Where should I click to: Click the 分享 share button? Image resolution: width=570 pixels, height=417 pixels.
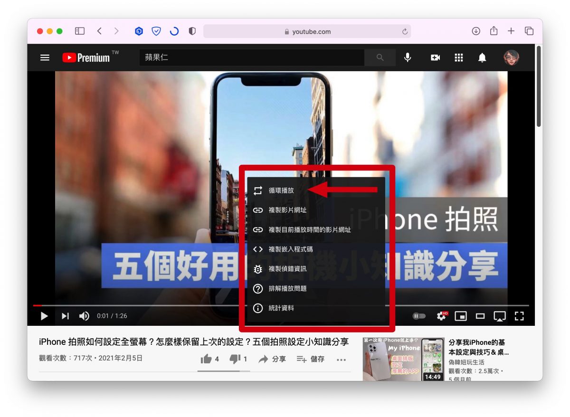click(272, 359)
